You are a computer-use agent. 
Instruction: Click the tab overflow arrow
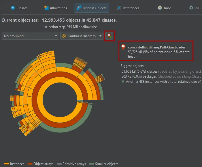(200, 8)
